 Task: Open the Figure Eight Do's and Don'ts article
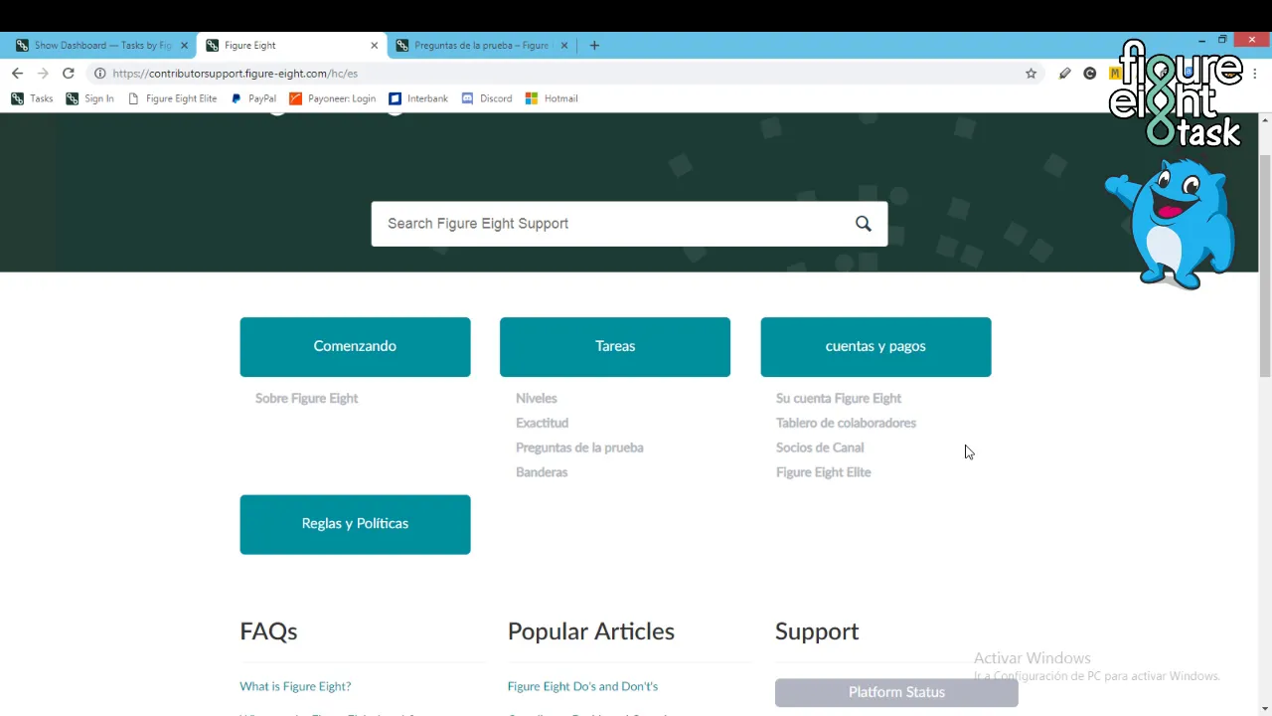582,686
